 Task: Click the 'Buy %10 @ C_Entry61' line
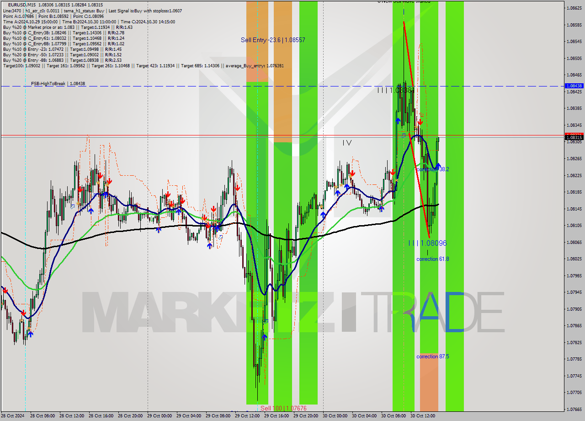pyautogui.click(x=64, y=38)
